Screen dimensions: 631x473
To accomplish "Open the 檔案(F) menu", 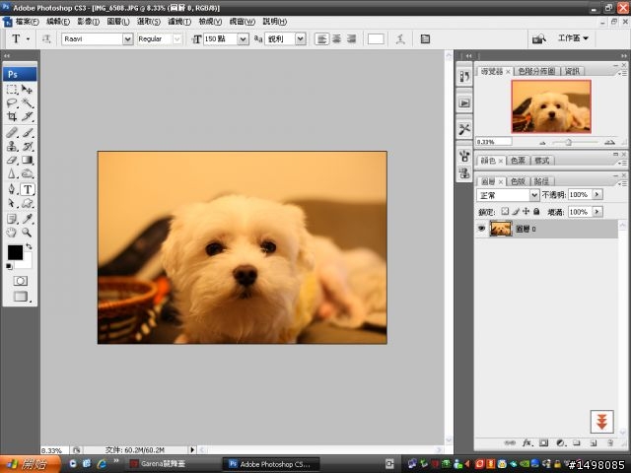I will pyautogui.click(x=27, y=22).
